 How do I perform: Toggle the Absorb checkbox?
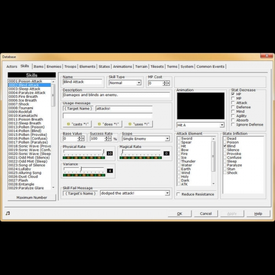(233, 120)
